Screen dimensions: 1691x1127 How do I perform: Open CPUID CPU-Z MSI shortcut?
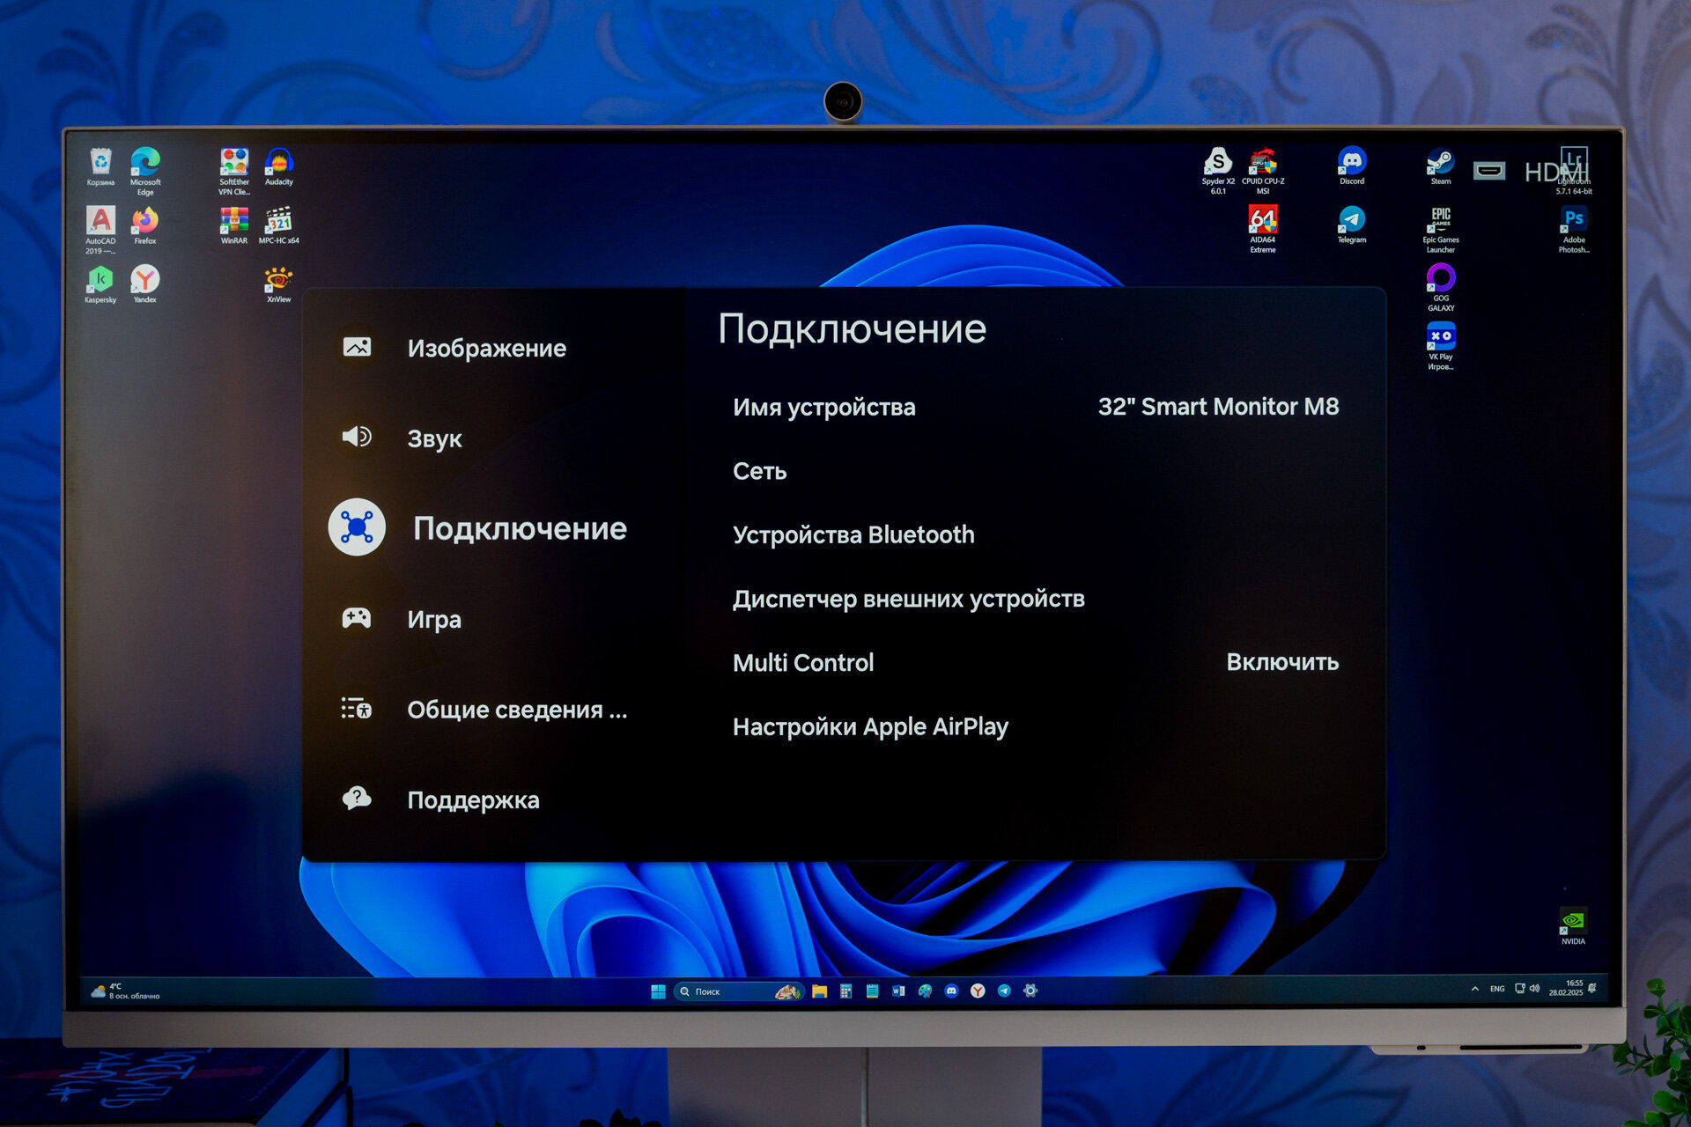1263,171
